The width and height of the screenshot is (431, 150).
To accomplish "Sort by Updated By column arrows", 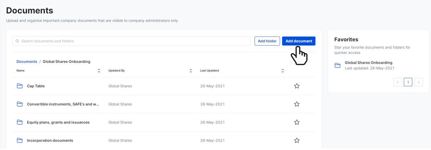I will 191,71.
